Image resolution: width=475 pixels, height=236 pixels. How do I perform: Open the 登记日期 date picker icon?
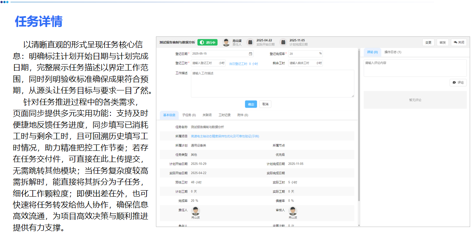[x=251, y=54]
